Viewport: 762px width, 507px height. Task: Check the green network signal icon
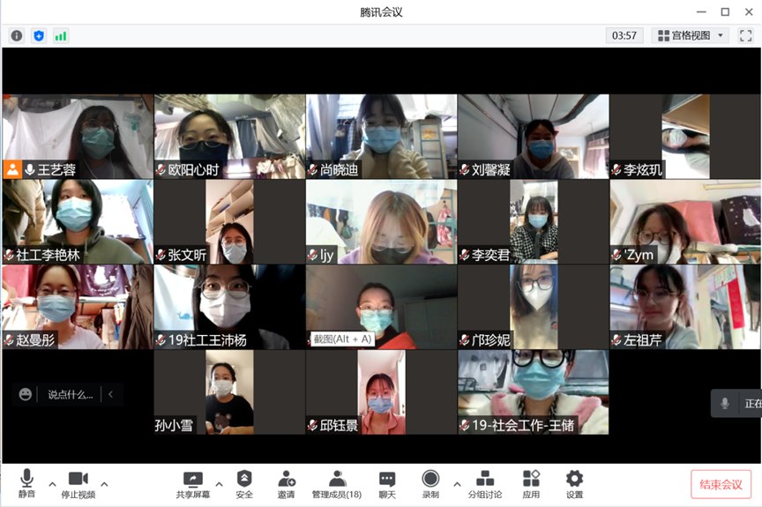click(x=61, y=35)
